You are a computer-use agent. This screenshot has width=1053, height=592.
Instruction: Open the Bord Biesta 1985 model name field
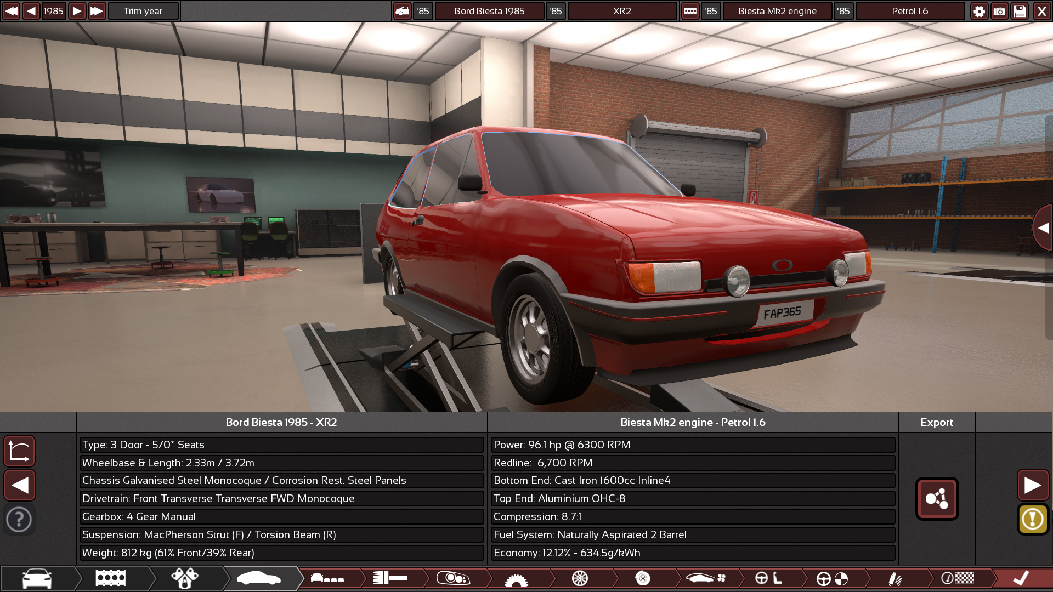(x=490, y=11)
